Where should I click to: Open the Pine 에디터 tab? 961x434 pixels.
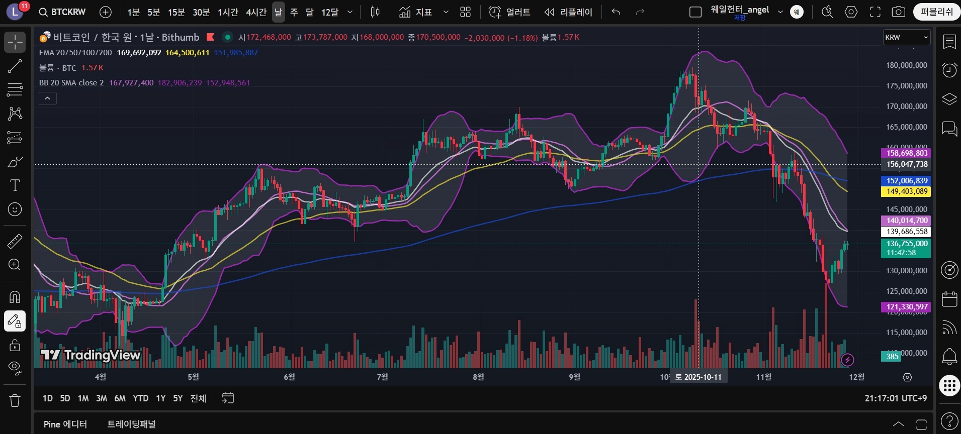point(65,424)
